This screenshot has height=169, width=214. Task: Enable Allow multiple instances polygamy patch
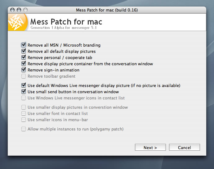(x=24, y=129)
